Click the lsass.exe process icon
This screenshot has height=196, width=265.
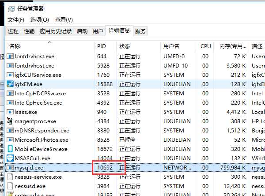tap(10, 112)
